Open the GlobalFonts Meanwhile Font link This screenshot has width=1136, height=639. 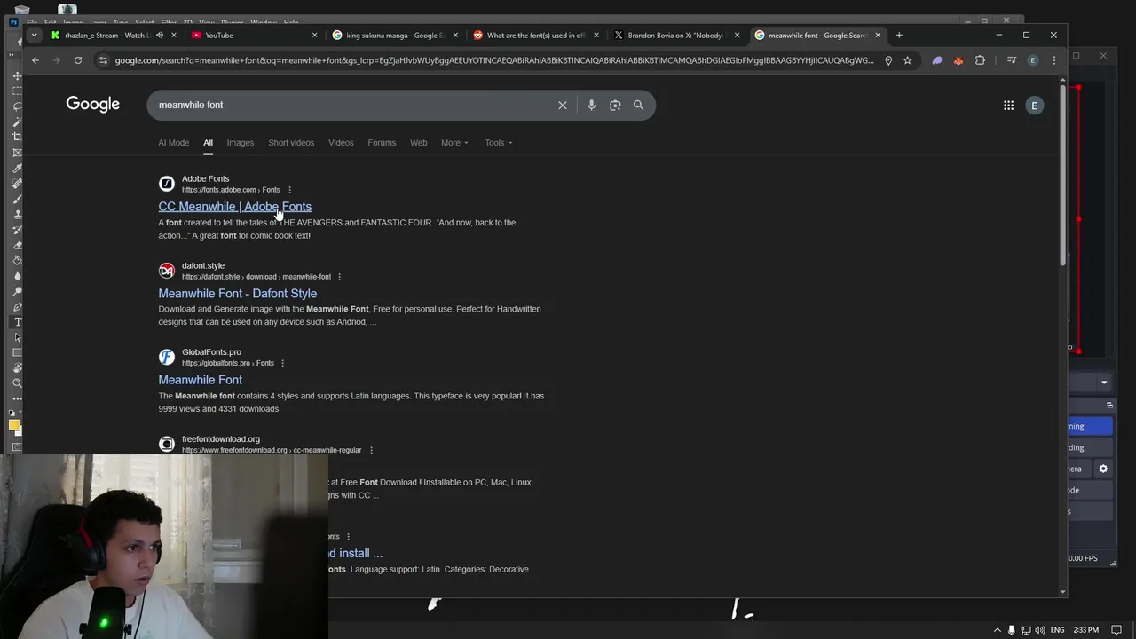(201, 380)
